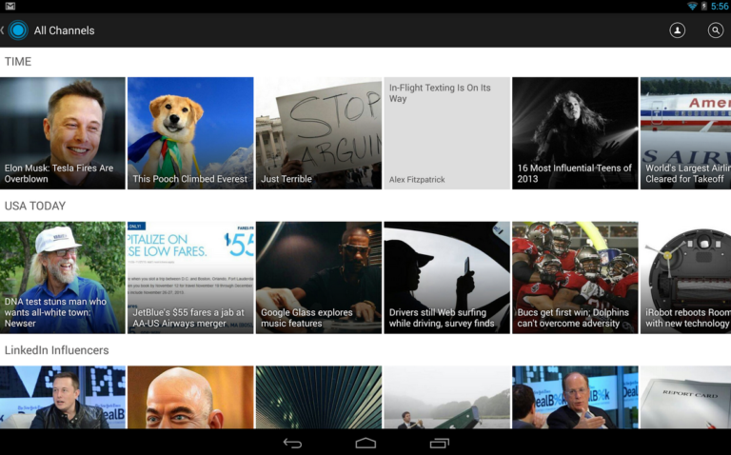731x455 pixels.
Task: Select the Just Terrible article tile
Action: [x=318, y=133]
